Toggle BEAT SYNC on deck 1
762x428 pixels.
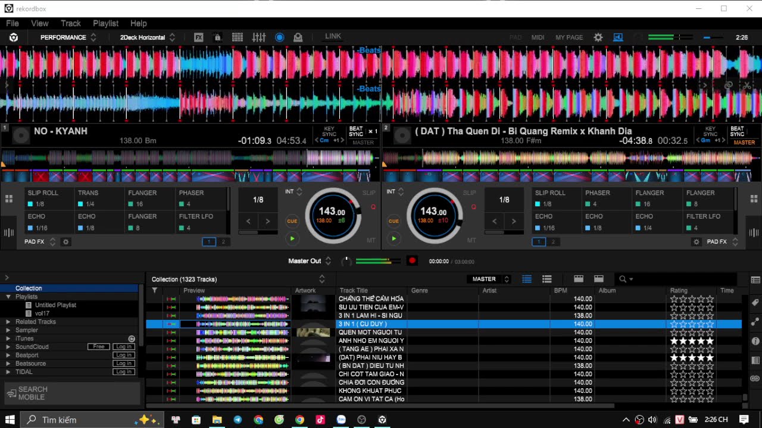click(356, 131)
